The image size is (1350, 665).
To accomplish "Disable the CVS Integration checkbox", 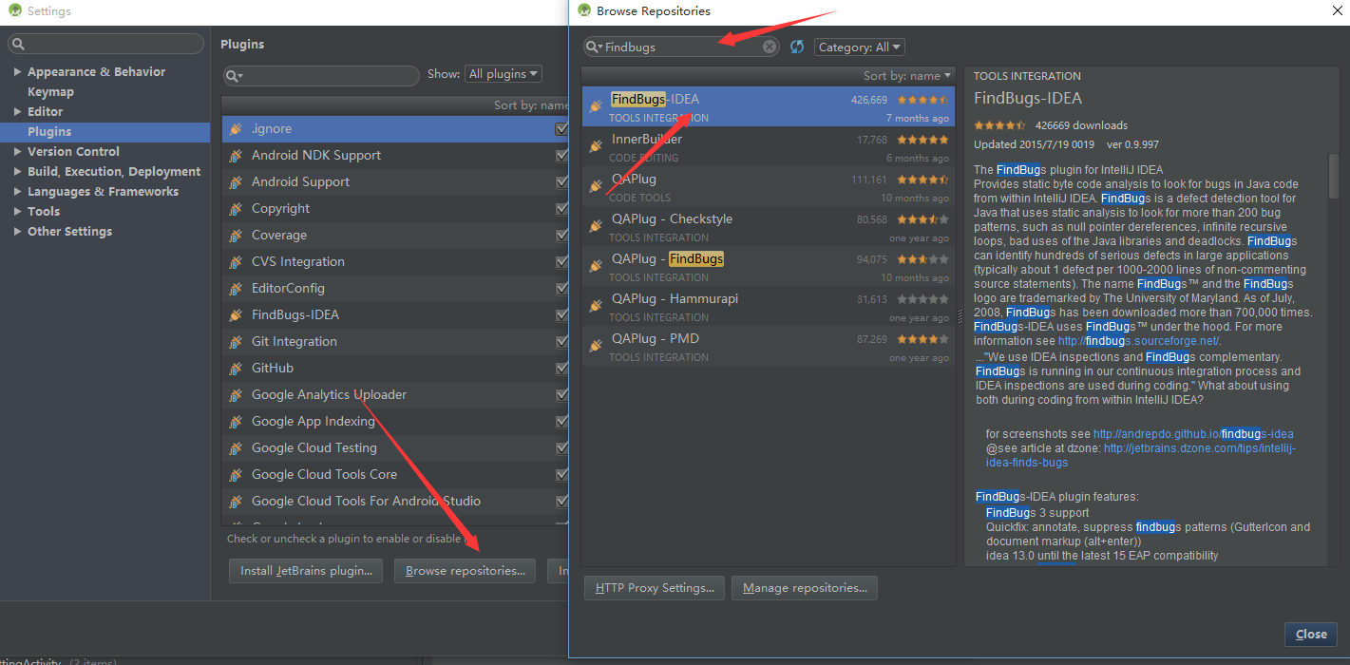I will pos(561,262).
